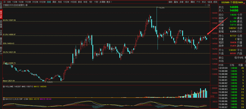This screenshot has width=246, height=109.
Task: Click the MA10: 146049 volume label
Action: (40, 86)
